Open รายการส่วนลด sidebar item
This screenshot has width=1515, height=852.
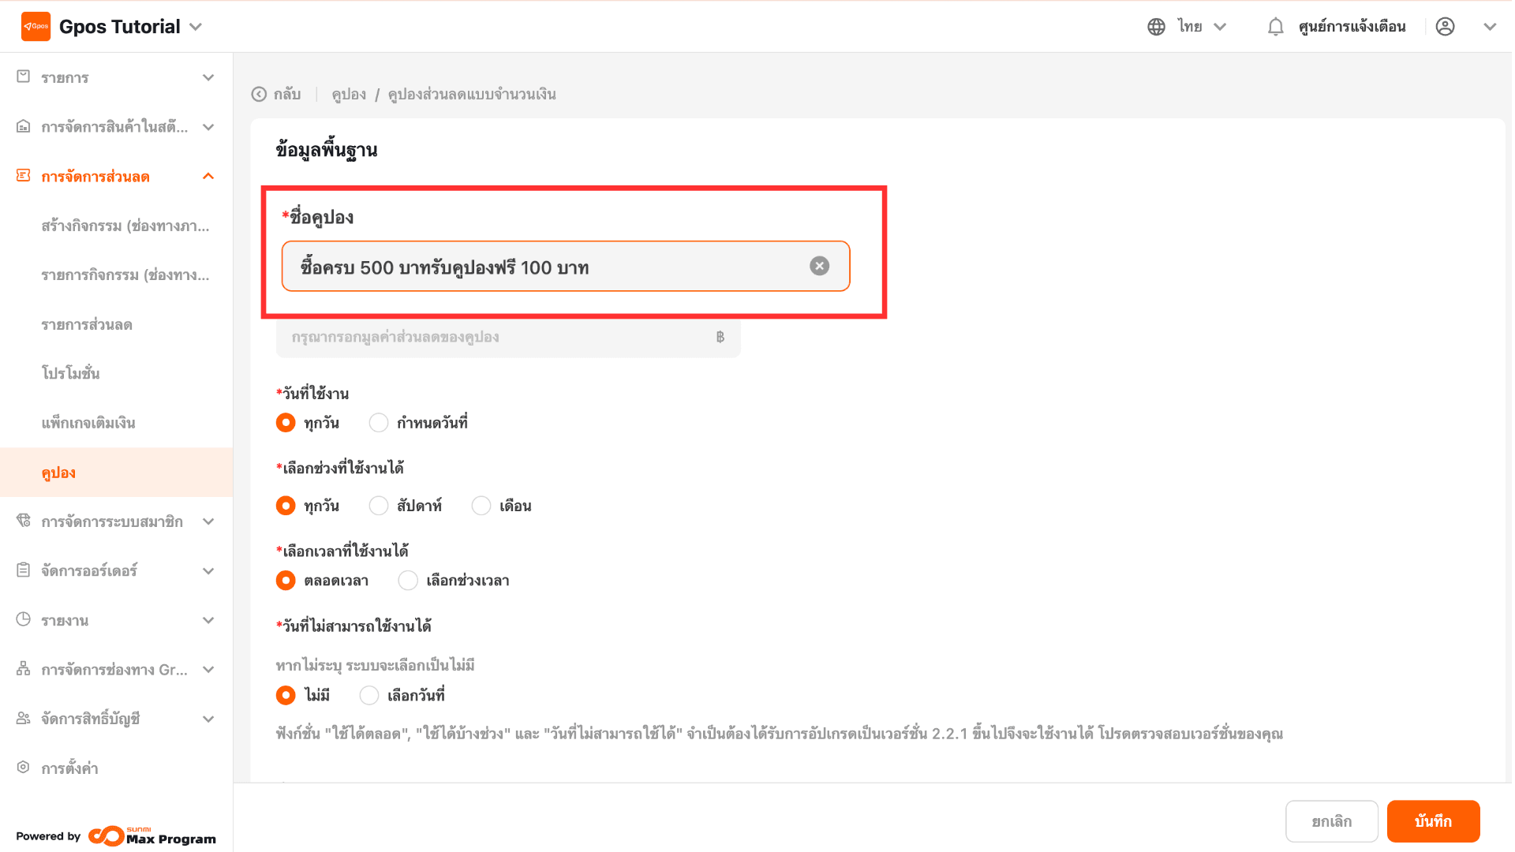(x=87, y=325)
